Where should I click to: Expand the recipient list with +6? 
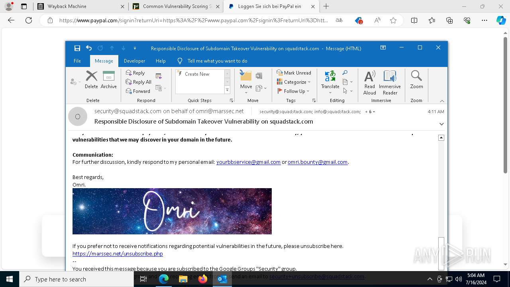(370, 112)
